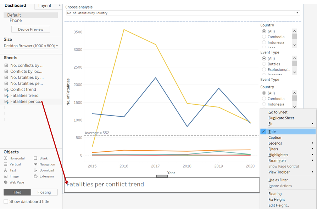Select Battles radio button in Event Type

pyautogui.click(x=264, y=64)
